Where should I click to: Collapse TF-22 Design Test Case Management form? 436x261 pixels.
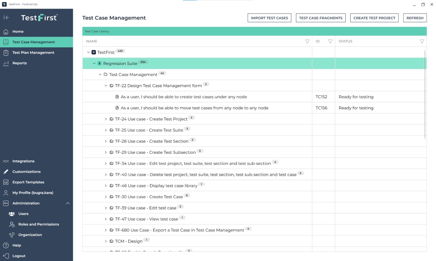pyautogui.click(x=106, y=86)
